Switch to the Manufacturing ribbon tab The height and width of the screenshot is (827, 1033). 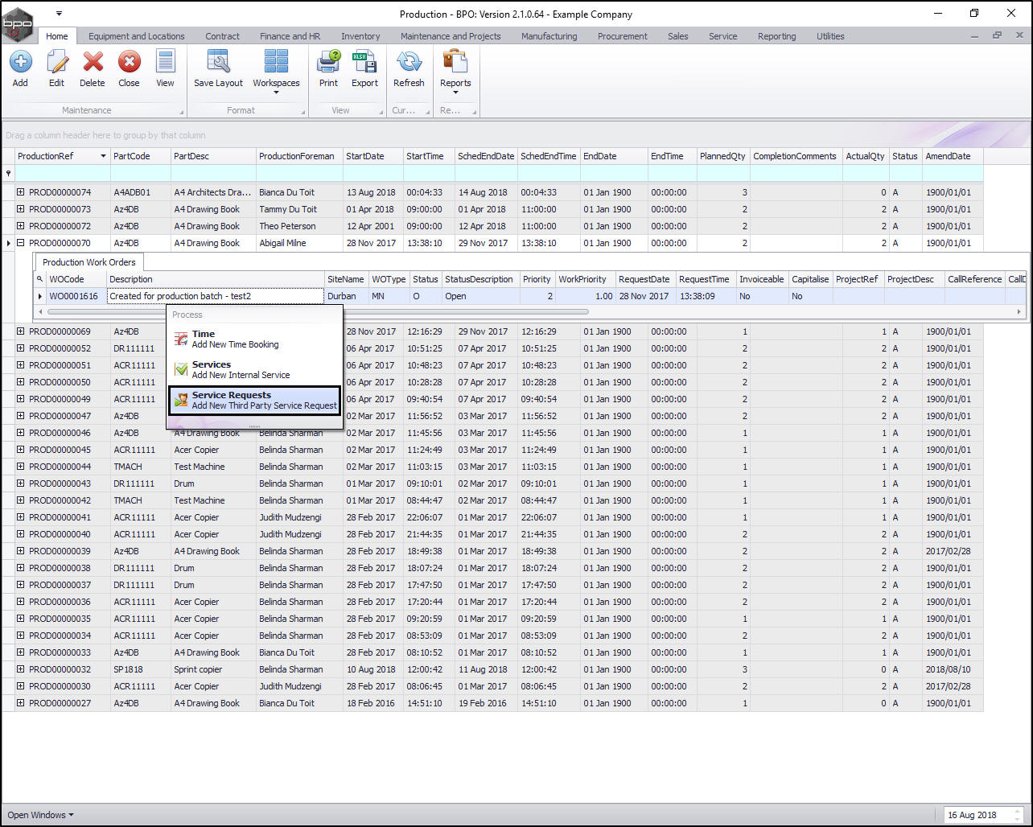coord(549,36)
